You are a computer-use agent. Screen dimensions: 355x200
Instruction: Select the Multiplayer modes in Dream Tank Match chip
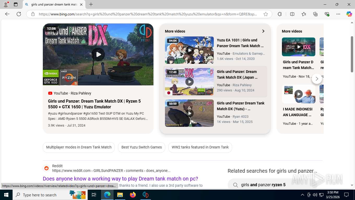point(79,147)
